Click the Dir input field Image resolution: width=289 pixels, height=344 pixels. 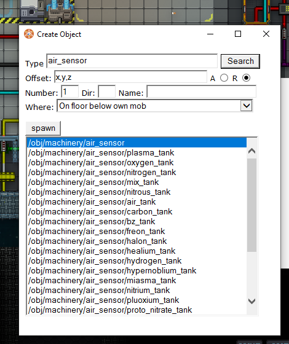click(x=106, y=92)
